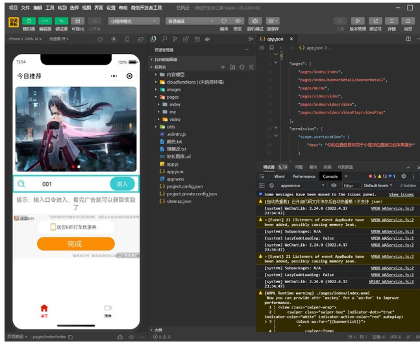Open the file explorer icon
Screen dimensions: 420x348
[153, 39]
